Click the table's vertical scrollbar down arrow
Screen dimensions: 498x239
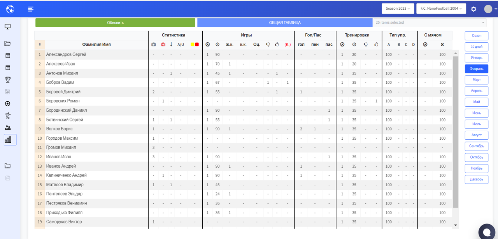456,225
